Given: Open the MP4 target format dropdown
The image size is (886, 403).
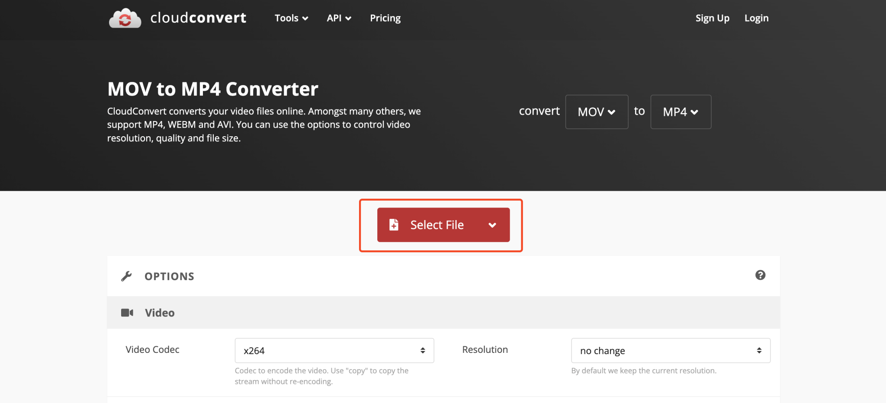Looking at the screenshot, I should pyautogui.click(x=680, y=112).
